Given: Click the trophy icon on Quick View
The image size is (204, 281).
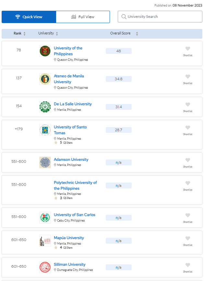Looking at the screenshot, I should pyautogui.click(x=18, y=16).
